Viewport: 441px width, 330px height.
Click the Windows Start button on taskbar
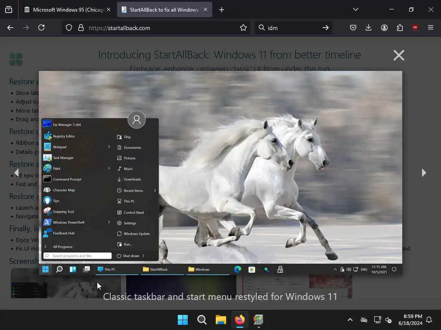pyautogui.click(x=183, y=320)
